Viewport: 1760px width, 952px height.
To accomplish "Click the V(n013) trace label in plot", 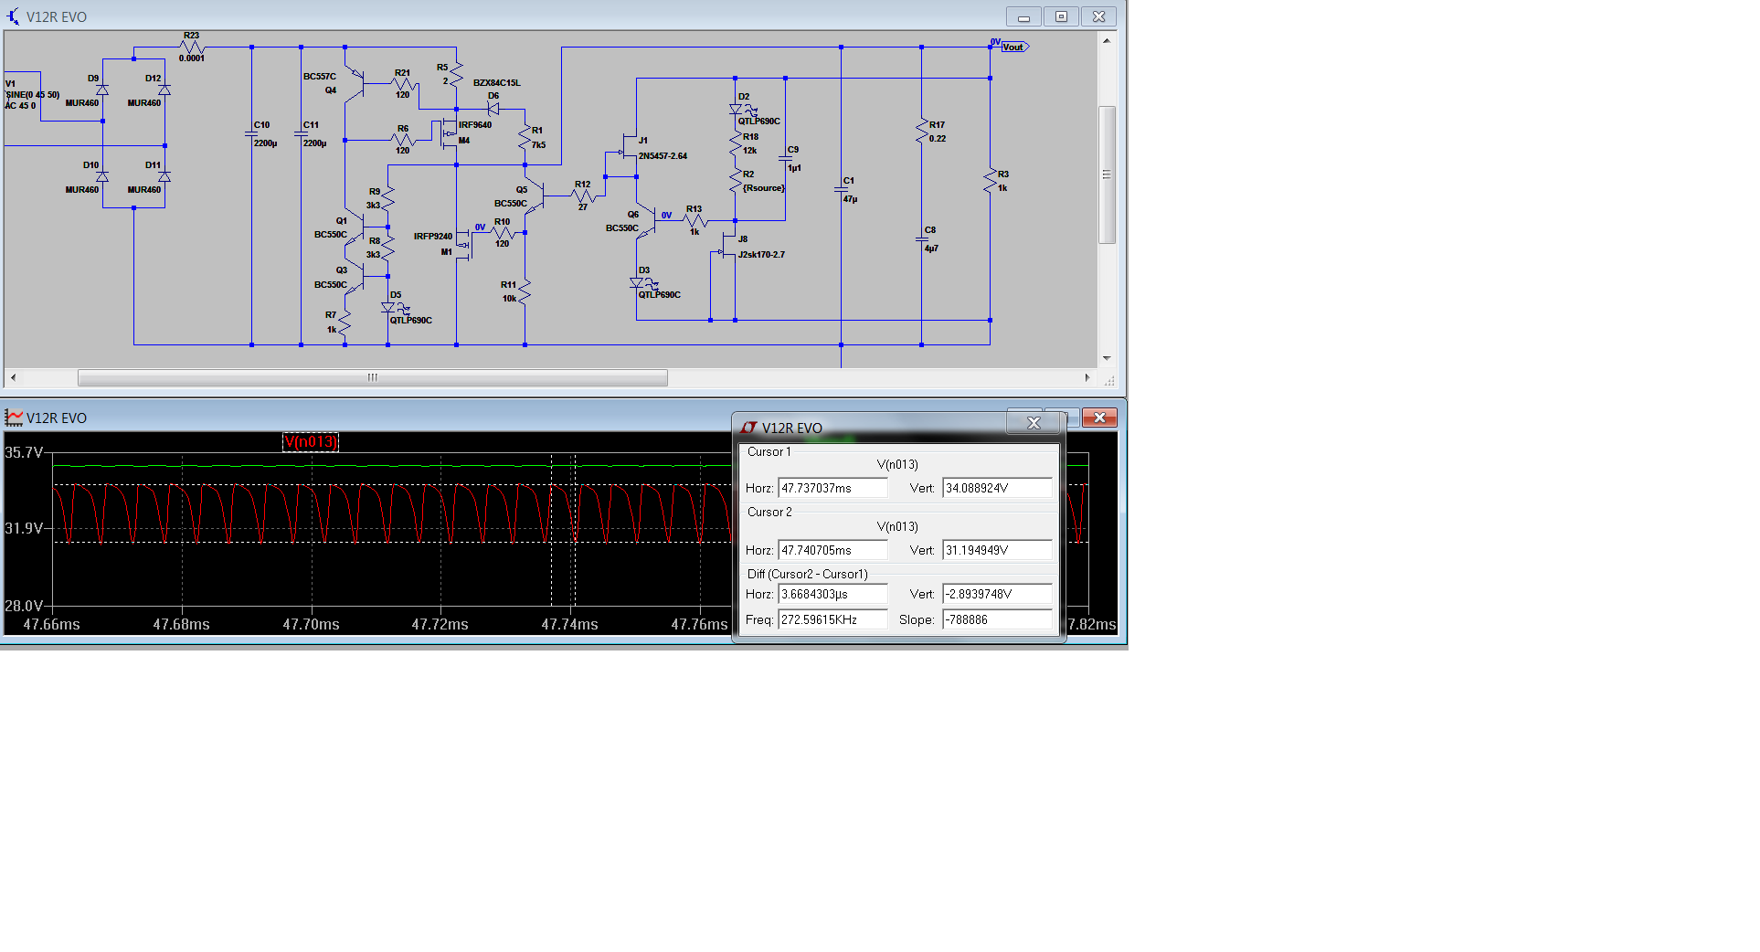I will tap(311, 442).
